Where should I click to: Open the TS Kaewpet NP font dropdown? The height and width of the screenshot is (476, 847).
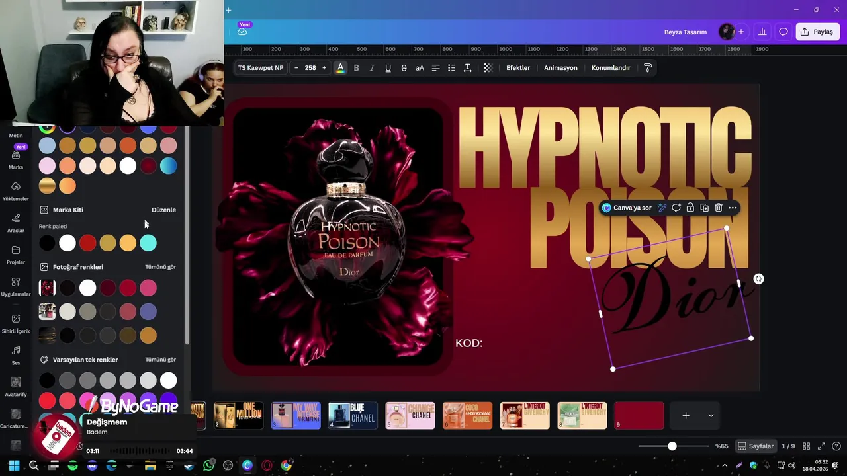point(261,68)
